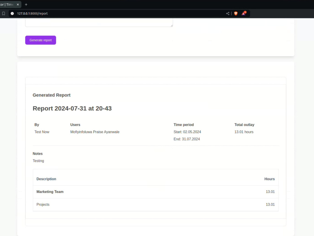Click End: 31.07.2024 date
314x236 pixels.
coord(187,139)
